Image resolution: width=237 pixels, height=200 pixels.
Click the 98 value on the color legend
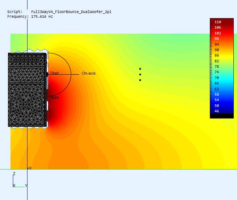pyautogui.click(x=217, y=39)
